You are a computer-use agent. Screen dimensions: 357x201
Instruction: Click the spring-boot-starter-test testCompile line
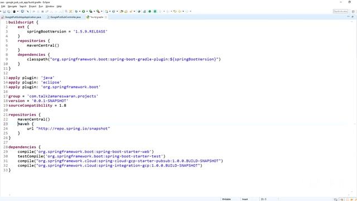(91, 156)
